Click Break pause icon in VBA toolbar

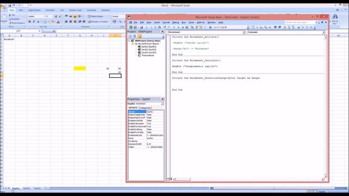pos(178,27)
